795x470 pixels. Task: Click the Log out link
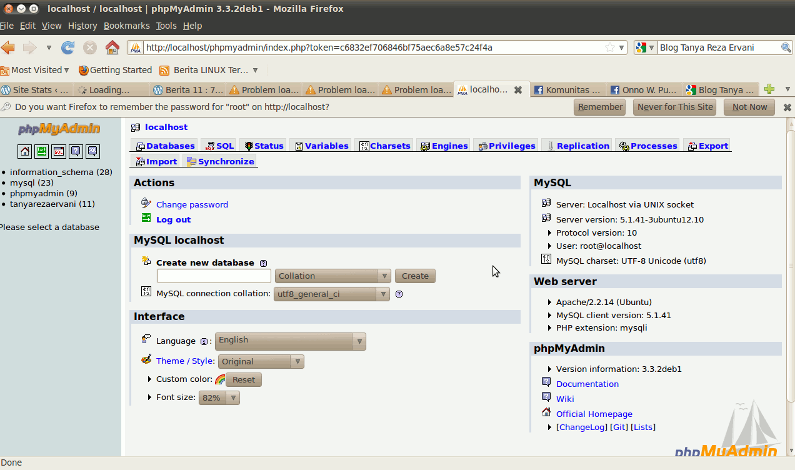173,219
